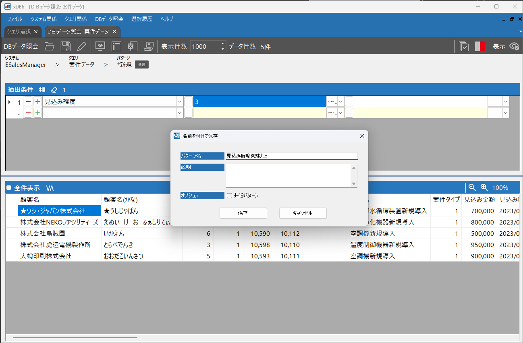Toggle the 全件表示 checkbox
Screen dimensions: 523x343
click(x=8, y=188)
